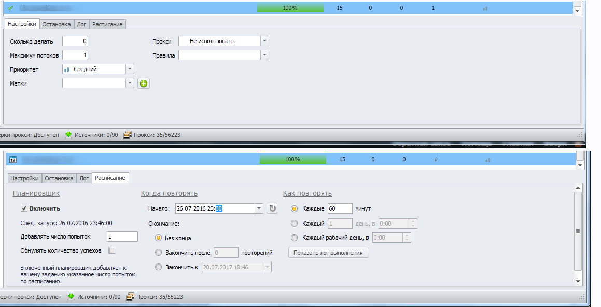Click the refresh arrow button next to Начало
The image size is (601, 307).
[x=272, y=208]
